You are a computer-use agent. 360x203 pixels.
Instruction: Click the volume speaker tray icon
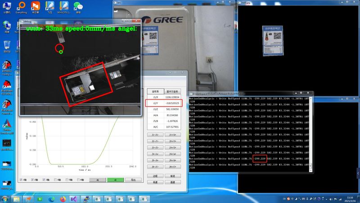point(331,199)
